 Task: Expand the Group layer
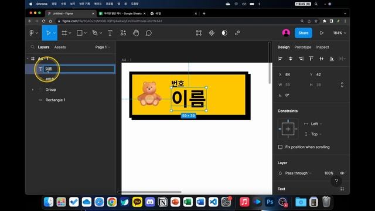coord(33,90)
